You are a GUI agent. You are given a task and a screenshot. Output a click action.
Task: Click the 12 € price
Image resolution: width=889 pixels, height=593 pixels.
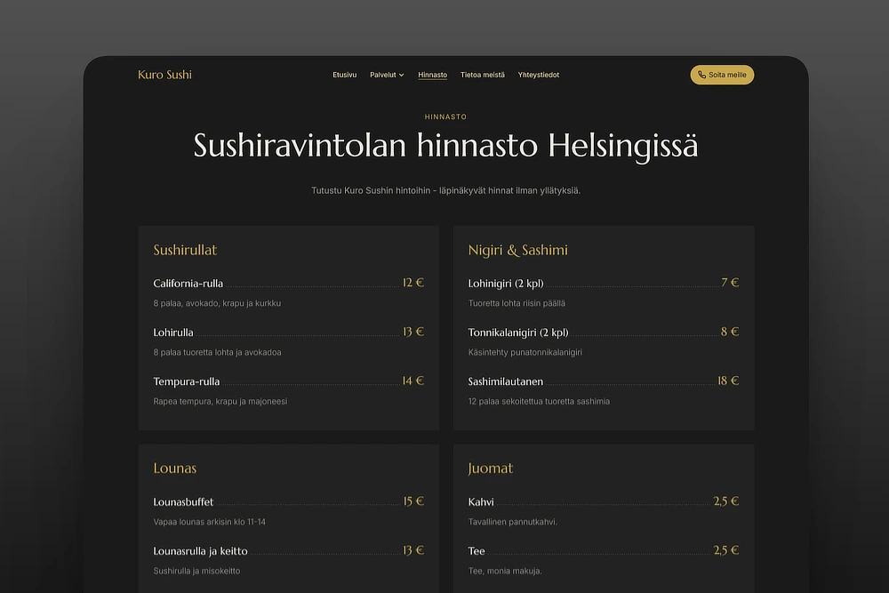(x=412, y=283)
